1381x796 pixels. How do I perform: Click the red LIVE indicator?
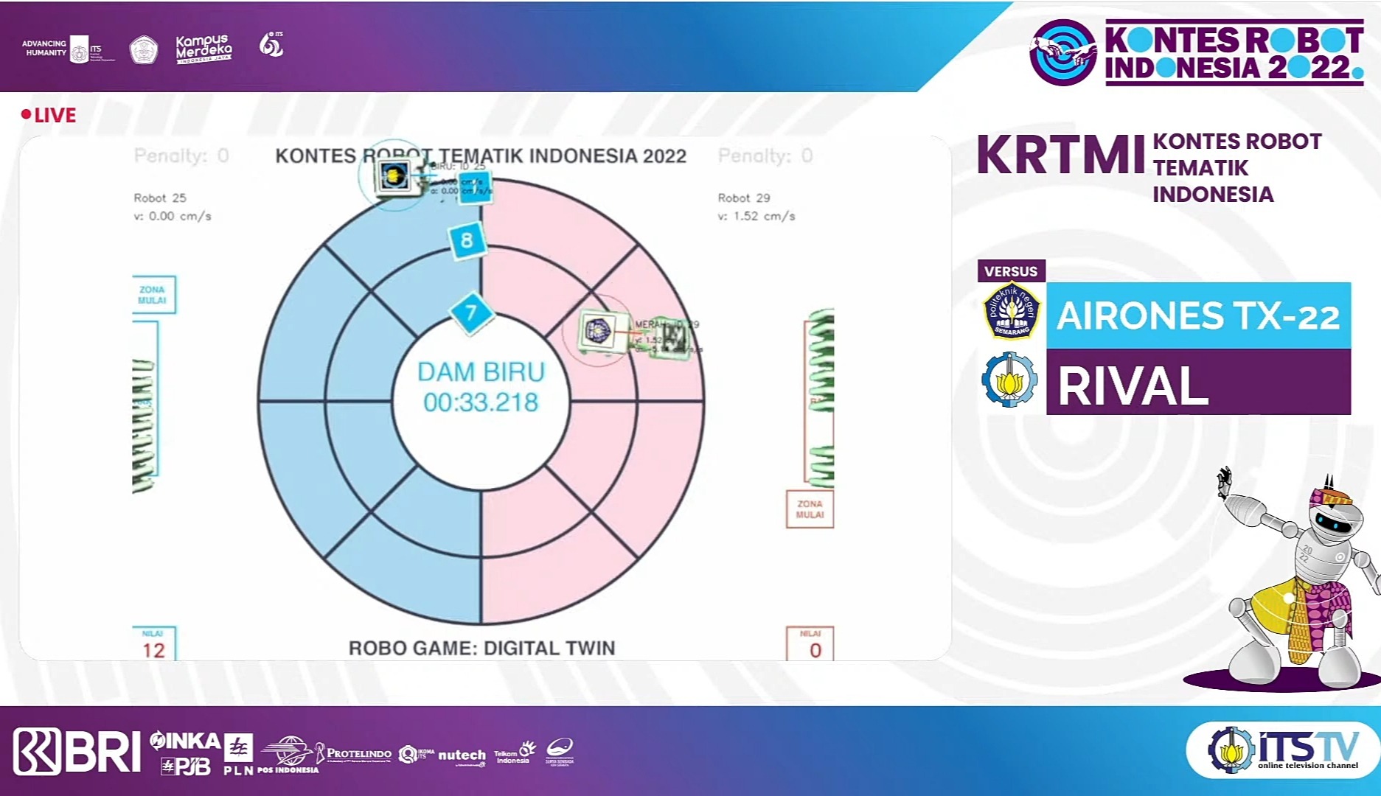point(49,115)
